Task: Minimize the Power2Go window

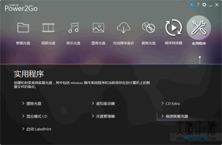Action: coord(210,6)
